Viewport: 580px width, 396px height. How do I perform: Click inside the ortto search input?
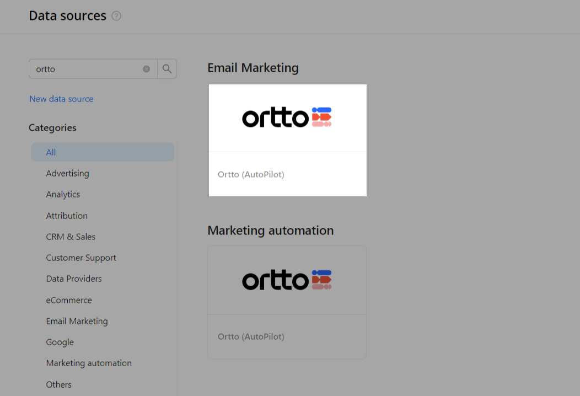point(88,68)
